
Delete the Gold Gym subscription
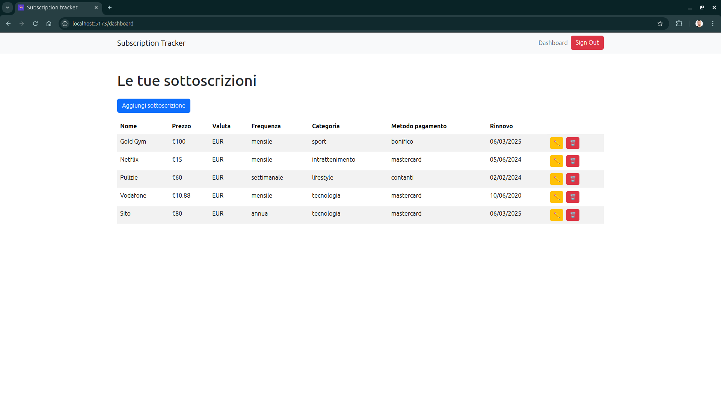pyautogui.click(x=573, y=143)
